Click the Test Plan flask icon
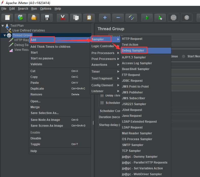The height and width of the screenshot is (177, 200). pos(7,26)
